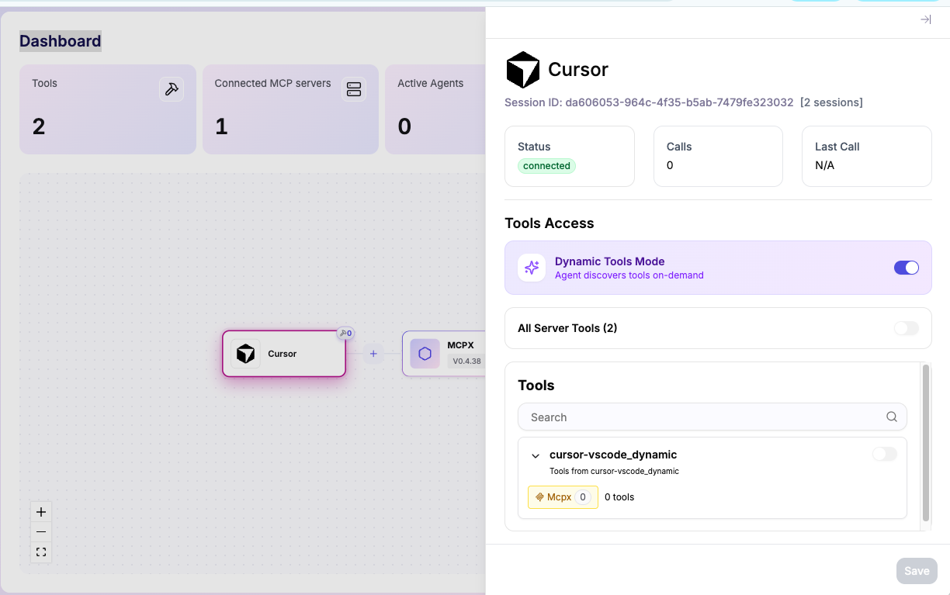Enable cursor-vscode_dynamic tool group toggle
The height and width of the screenshot is (595, 950).
(x=884, y=454)
